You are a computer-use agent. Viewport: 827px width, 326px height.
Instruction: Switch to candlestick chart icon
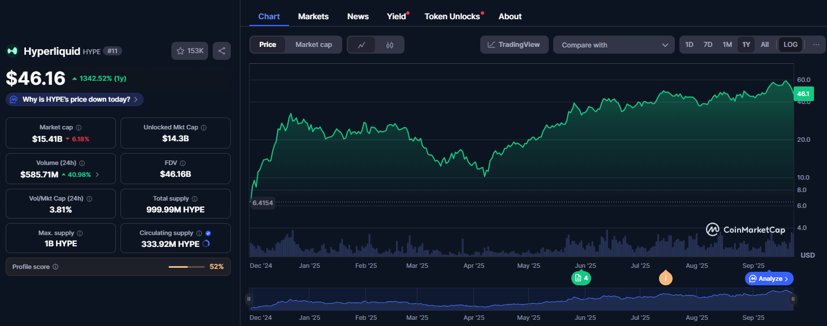pyautogui.click(x=390, y=45)
